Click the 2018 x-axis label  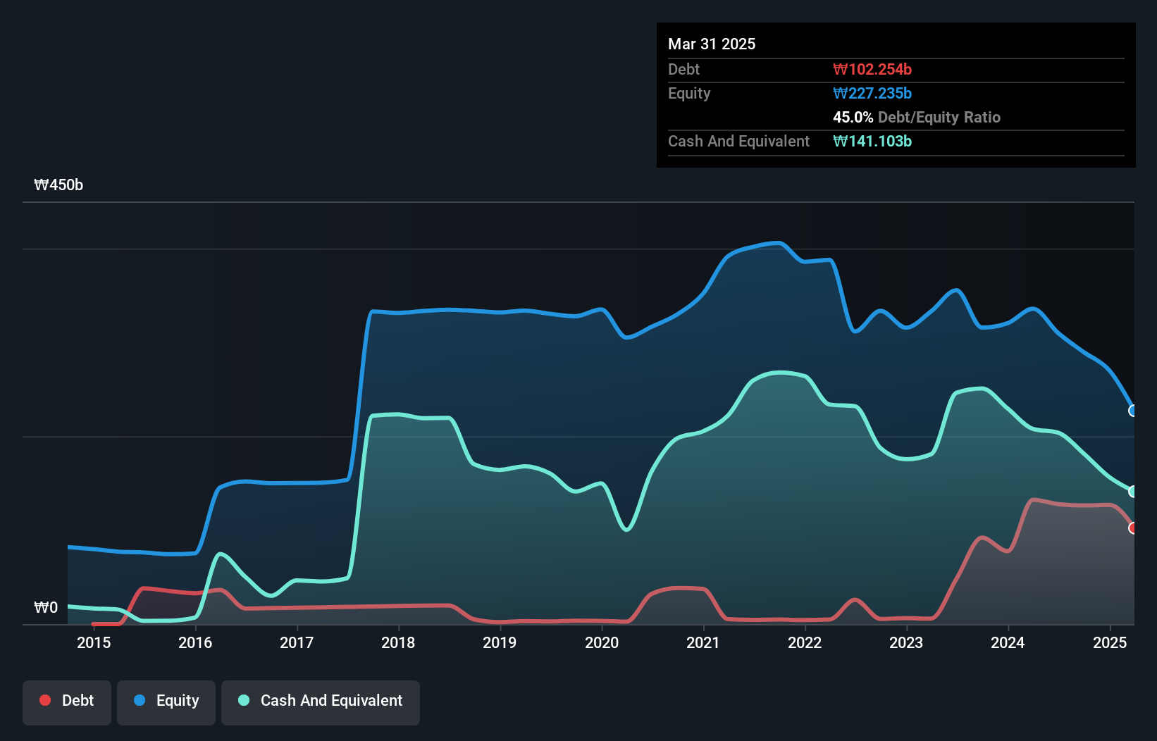tap(398, 642)
